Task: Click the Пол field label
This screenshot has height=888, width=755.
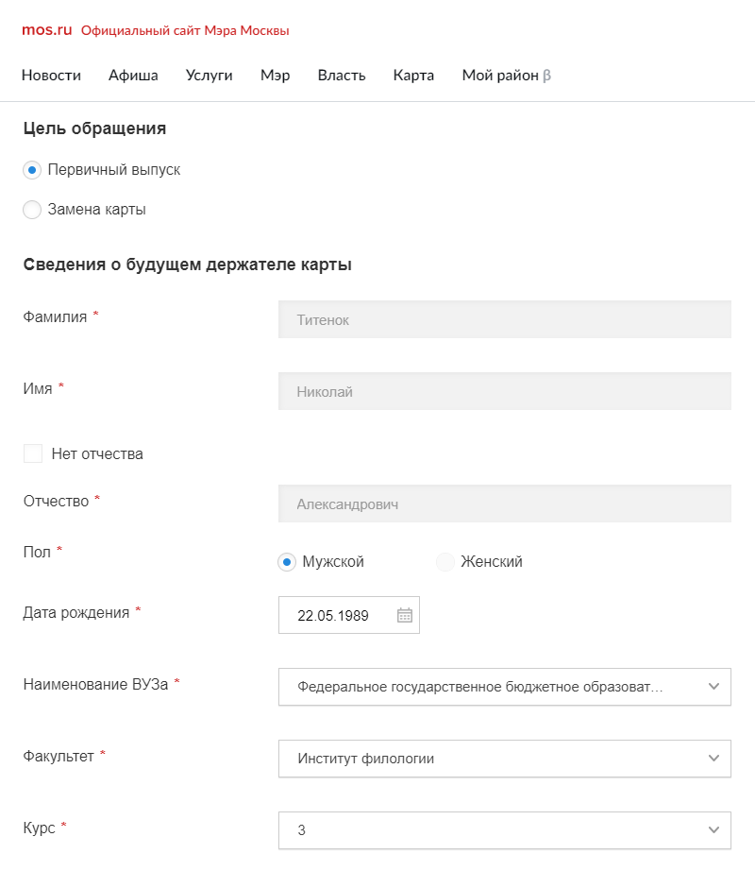Action: (x=37, y=553)
